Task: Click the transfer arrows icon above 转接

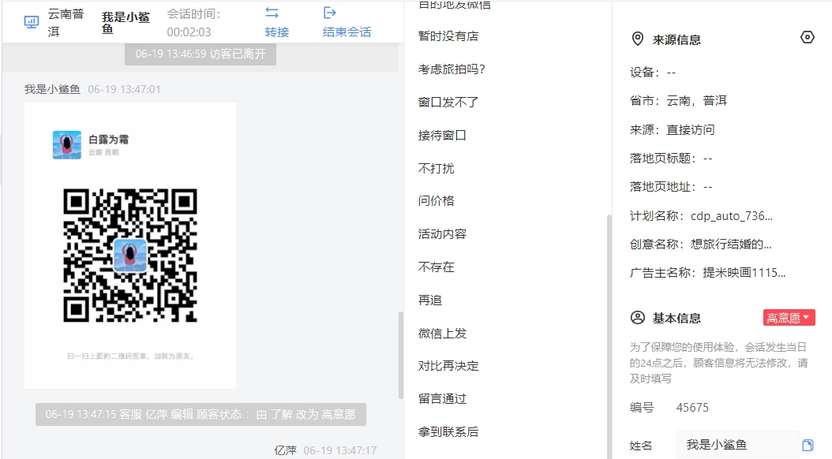Action: (272, 13)
